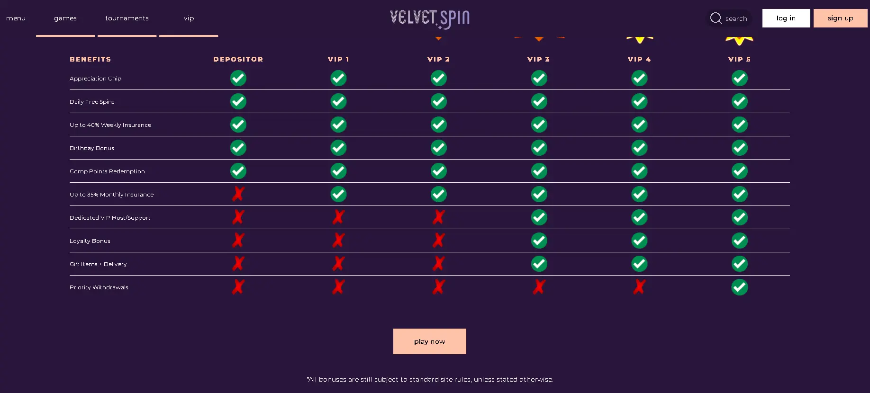The image size is (870, 393).
Task: Toggle the Monthly Insurance cross under Depositor
Action: coord(238,194)
